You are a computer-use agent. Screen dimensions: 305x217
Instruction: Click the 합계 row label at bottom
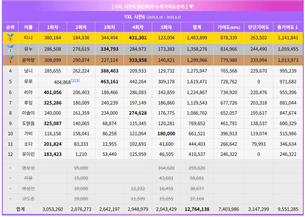click(20, 209)
